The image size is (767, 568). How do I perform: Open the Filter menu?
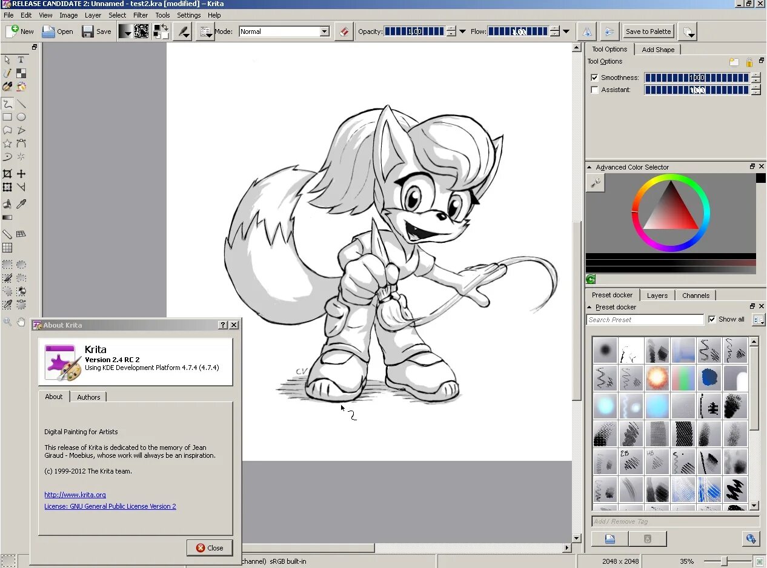pos(141,15)
